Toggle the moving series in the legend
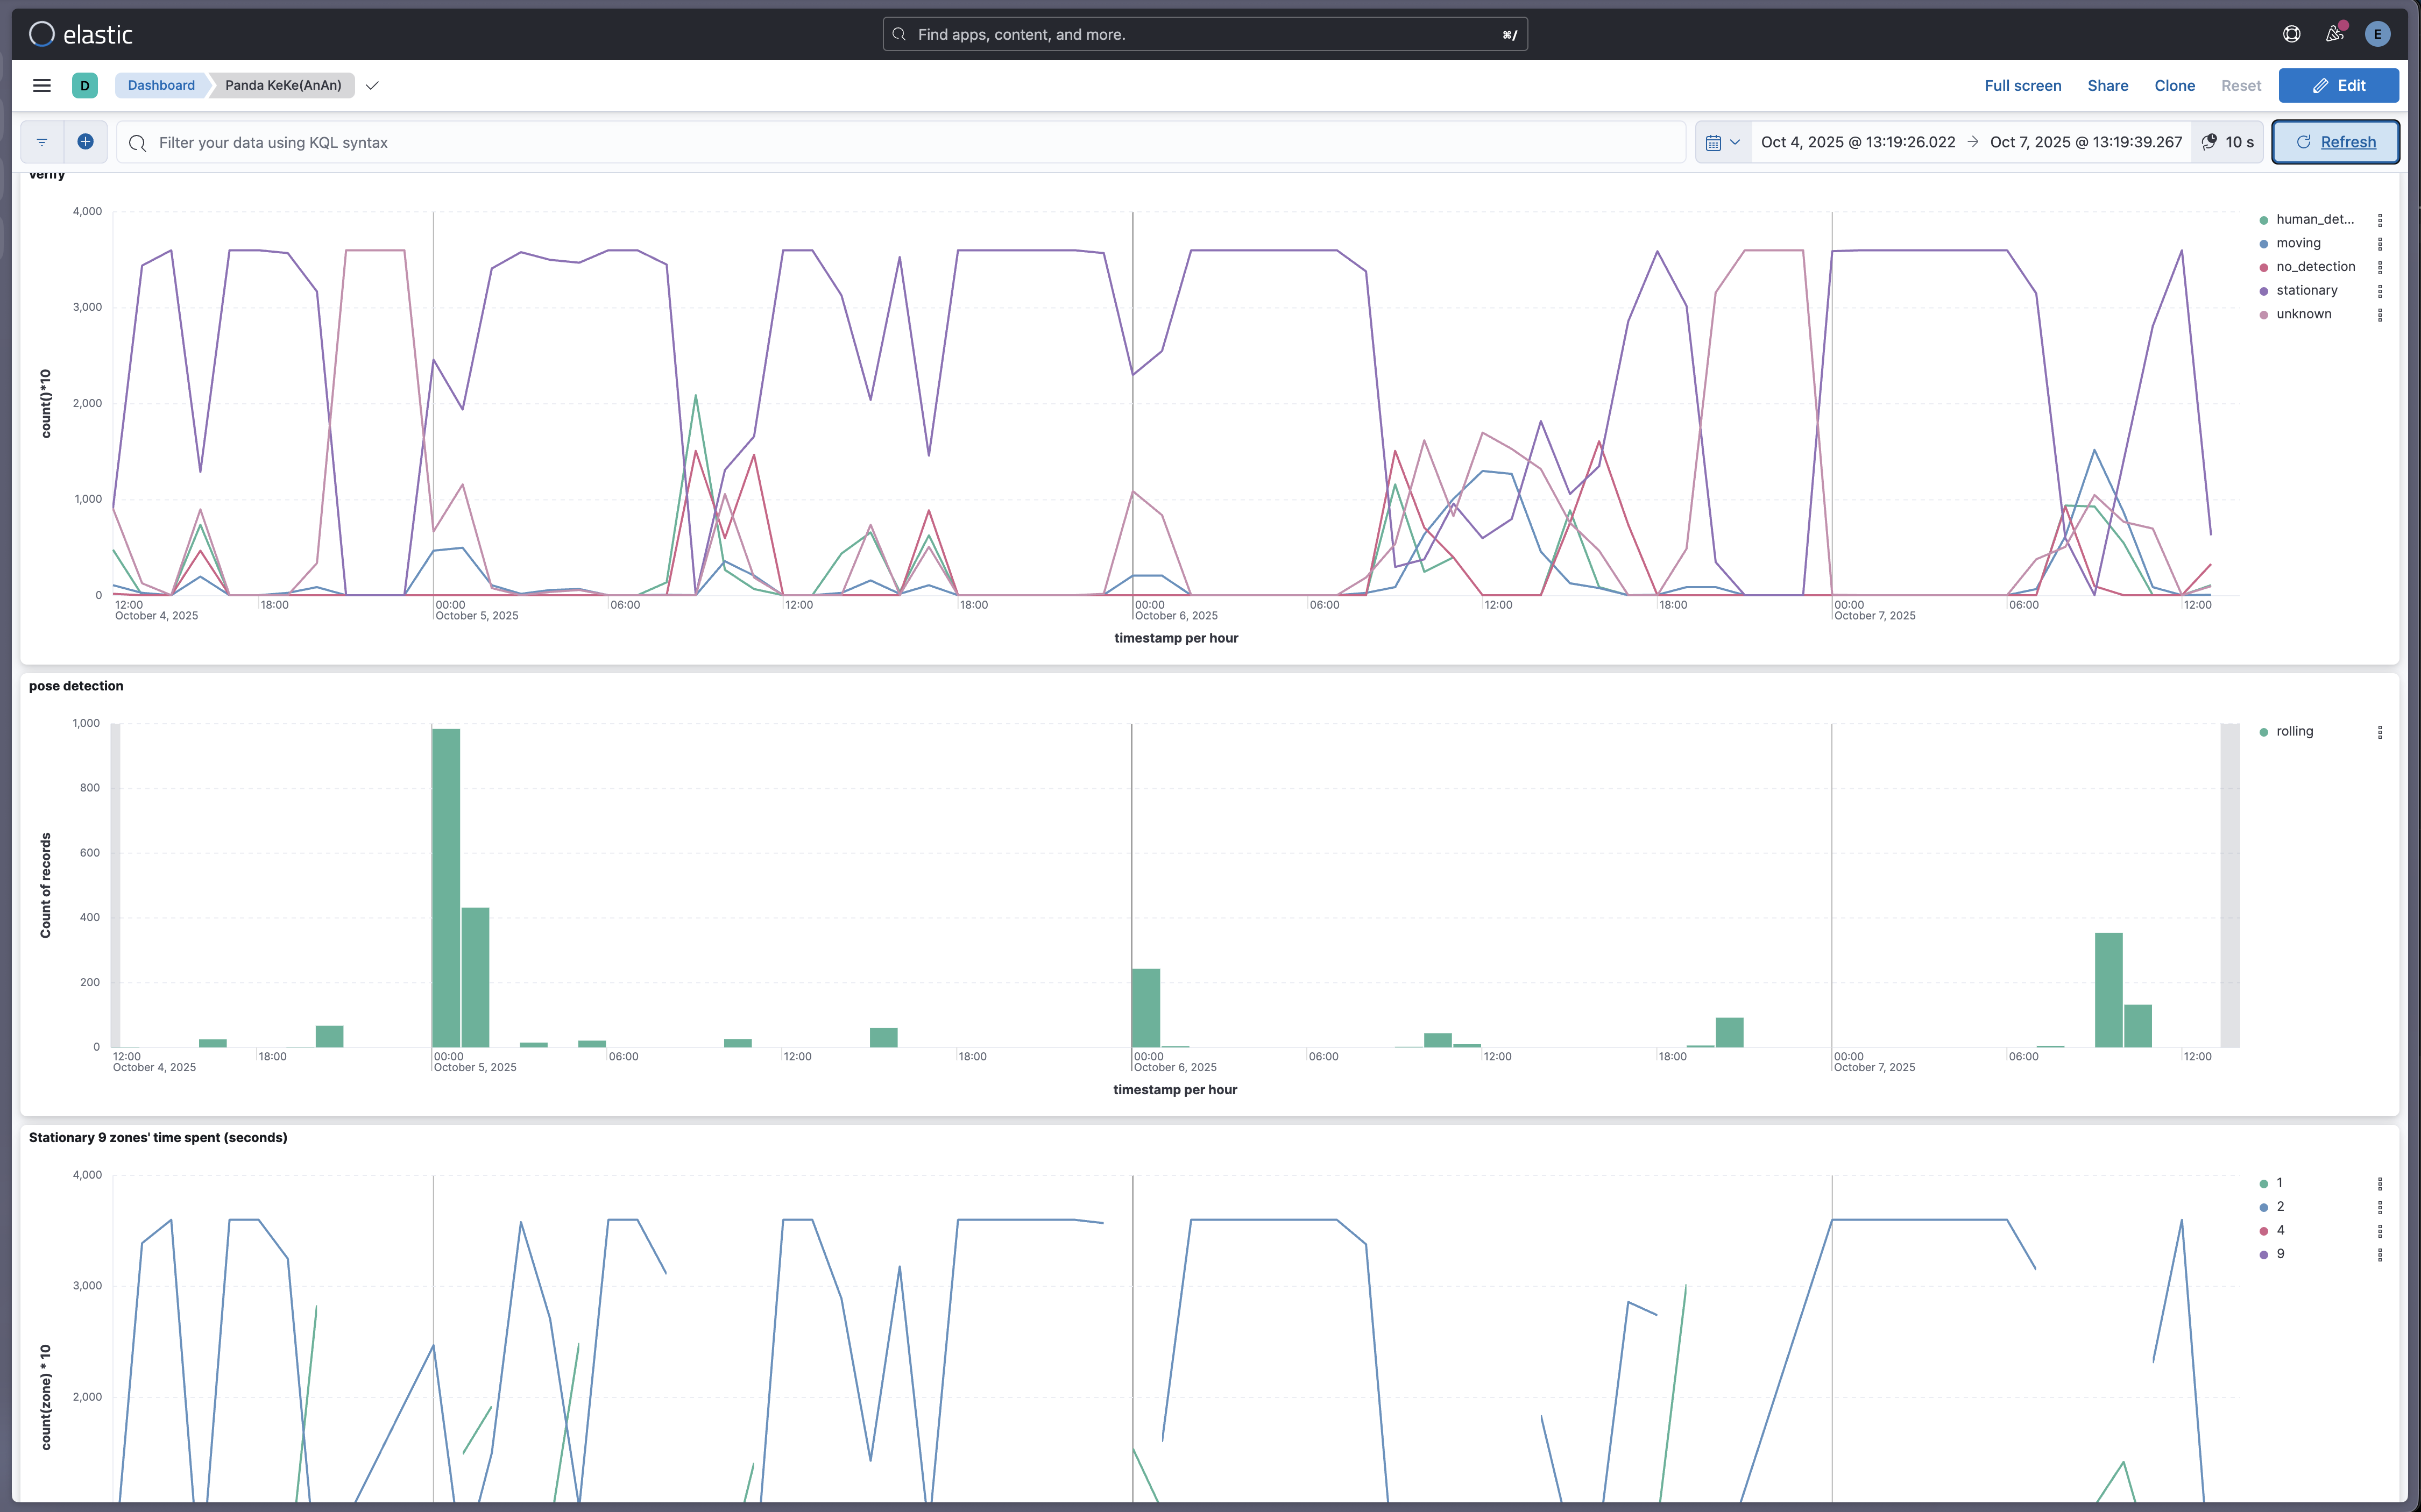The width and height of the screenshot is (2421, 1512). pos(2298,243)
